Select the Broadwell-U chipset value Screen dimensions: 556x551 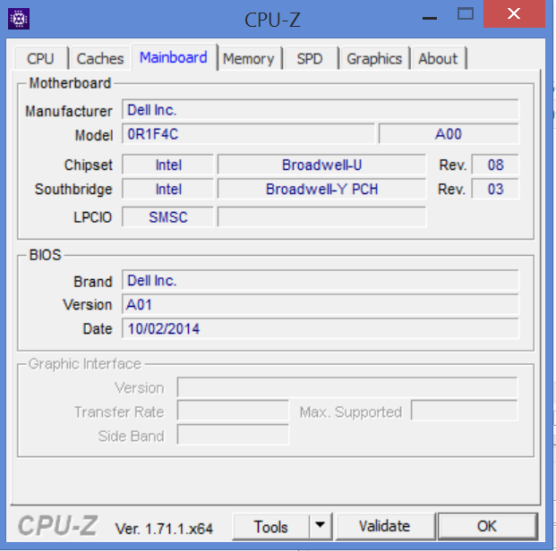click(x=321, y=165)
